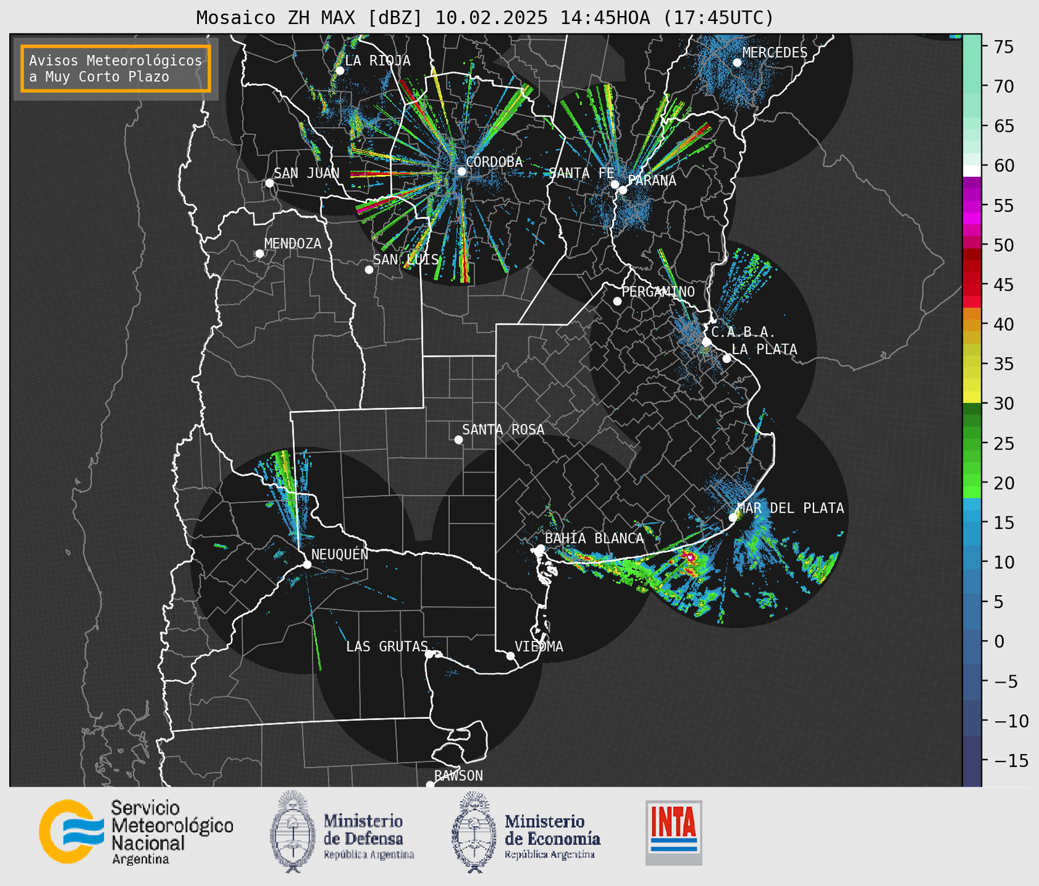Select the yellow 30 dBZ band on the color scale
1039x886 pixels.
972,398
